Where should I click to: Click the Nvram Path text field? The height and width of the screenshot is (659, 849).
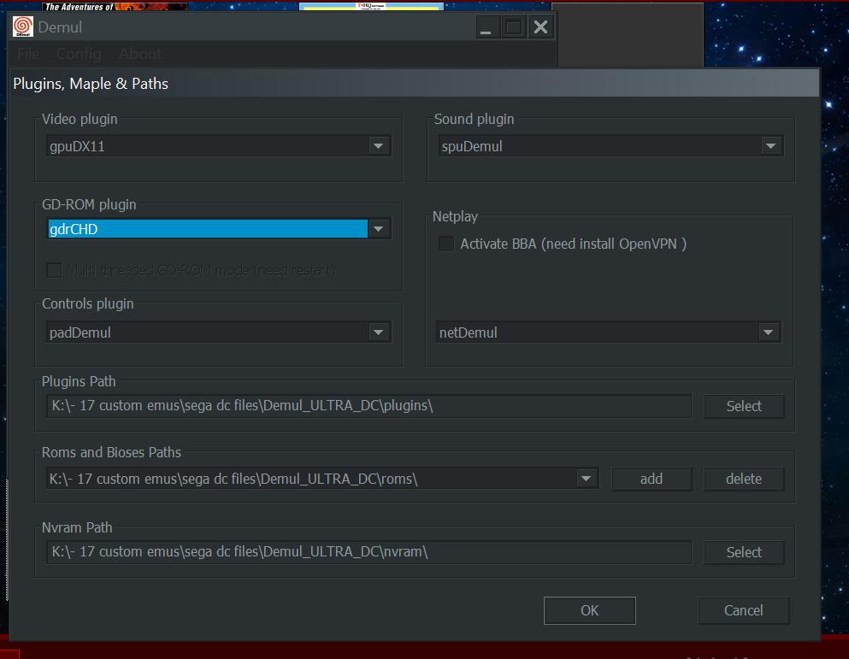coord(368,552)
